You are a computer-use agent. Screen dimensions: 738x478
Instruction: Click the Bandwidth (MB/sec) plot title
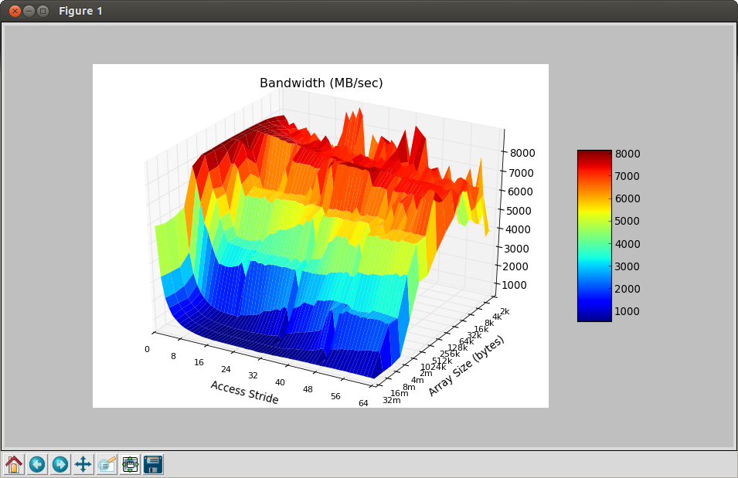click(321, 83)
